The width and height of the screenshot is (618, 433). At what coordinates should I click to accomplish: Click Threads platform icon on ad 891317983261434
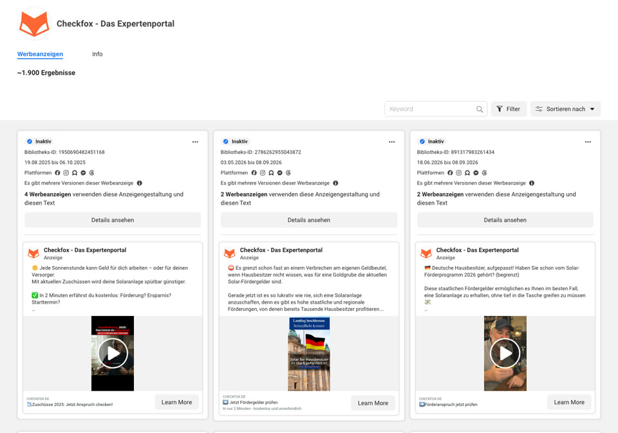point(484,172)
